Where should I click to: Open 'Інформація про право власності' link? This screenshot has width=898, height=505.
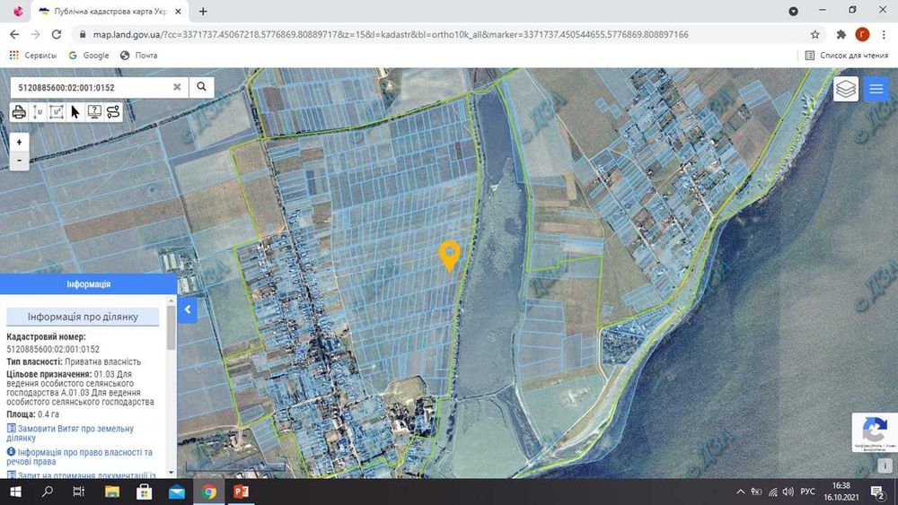pyautogui.click(x=80, y=457)
